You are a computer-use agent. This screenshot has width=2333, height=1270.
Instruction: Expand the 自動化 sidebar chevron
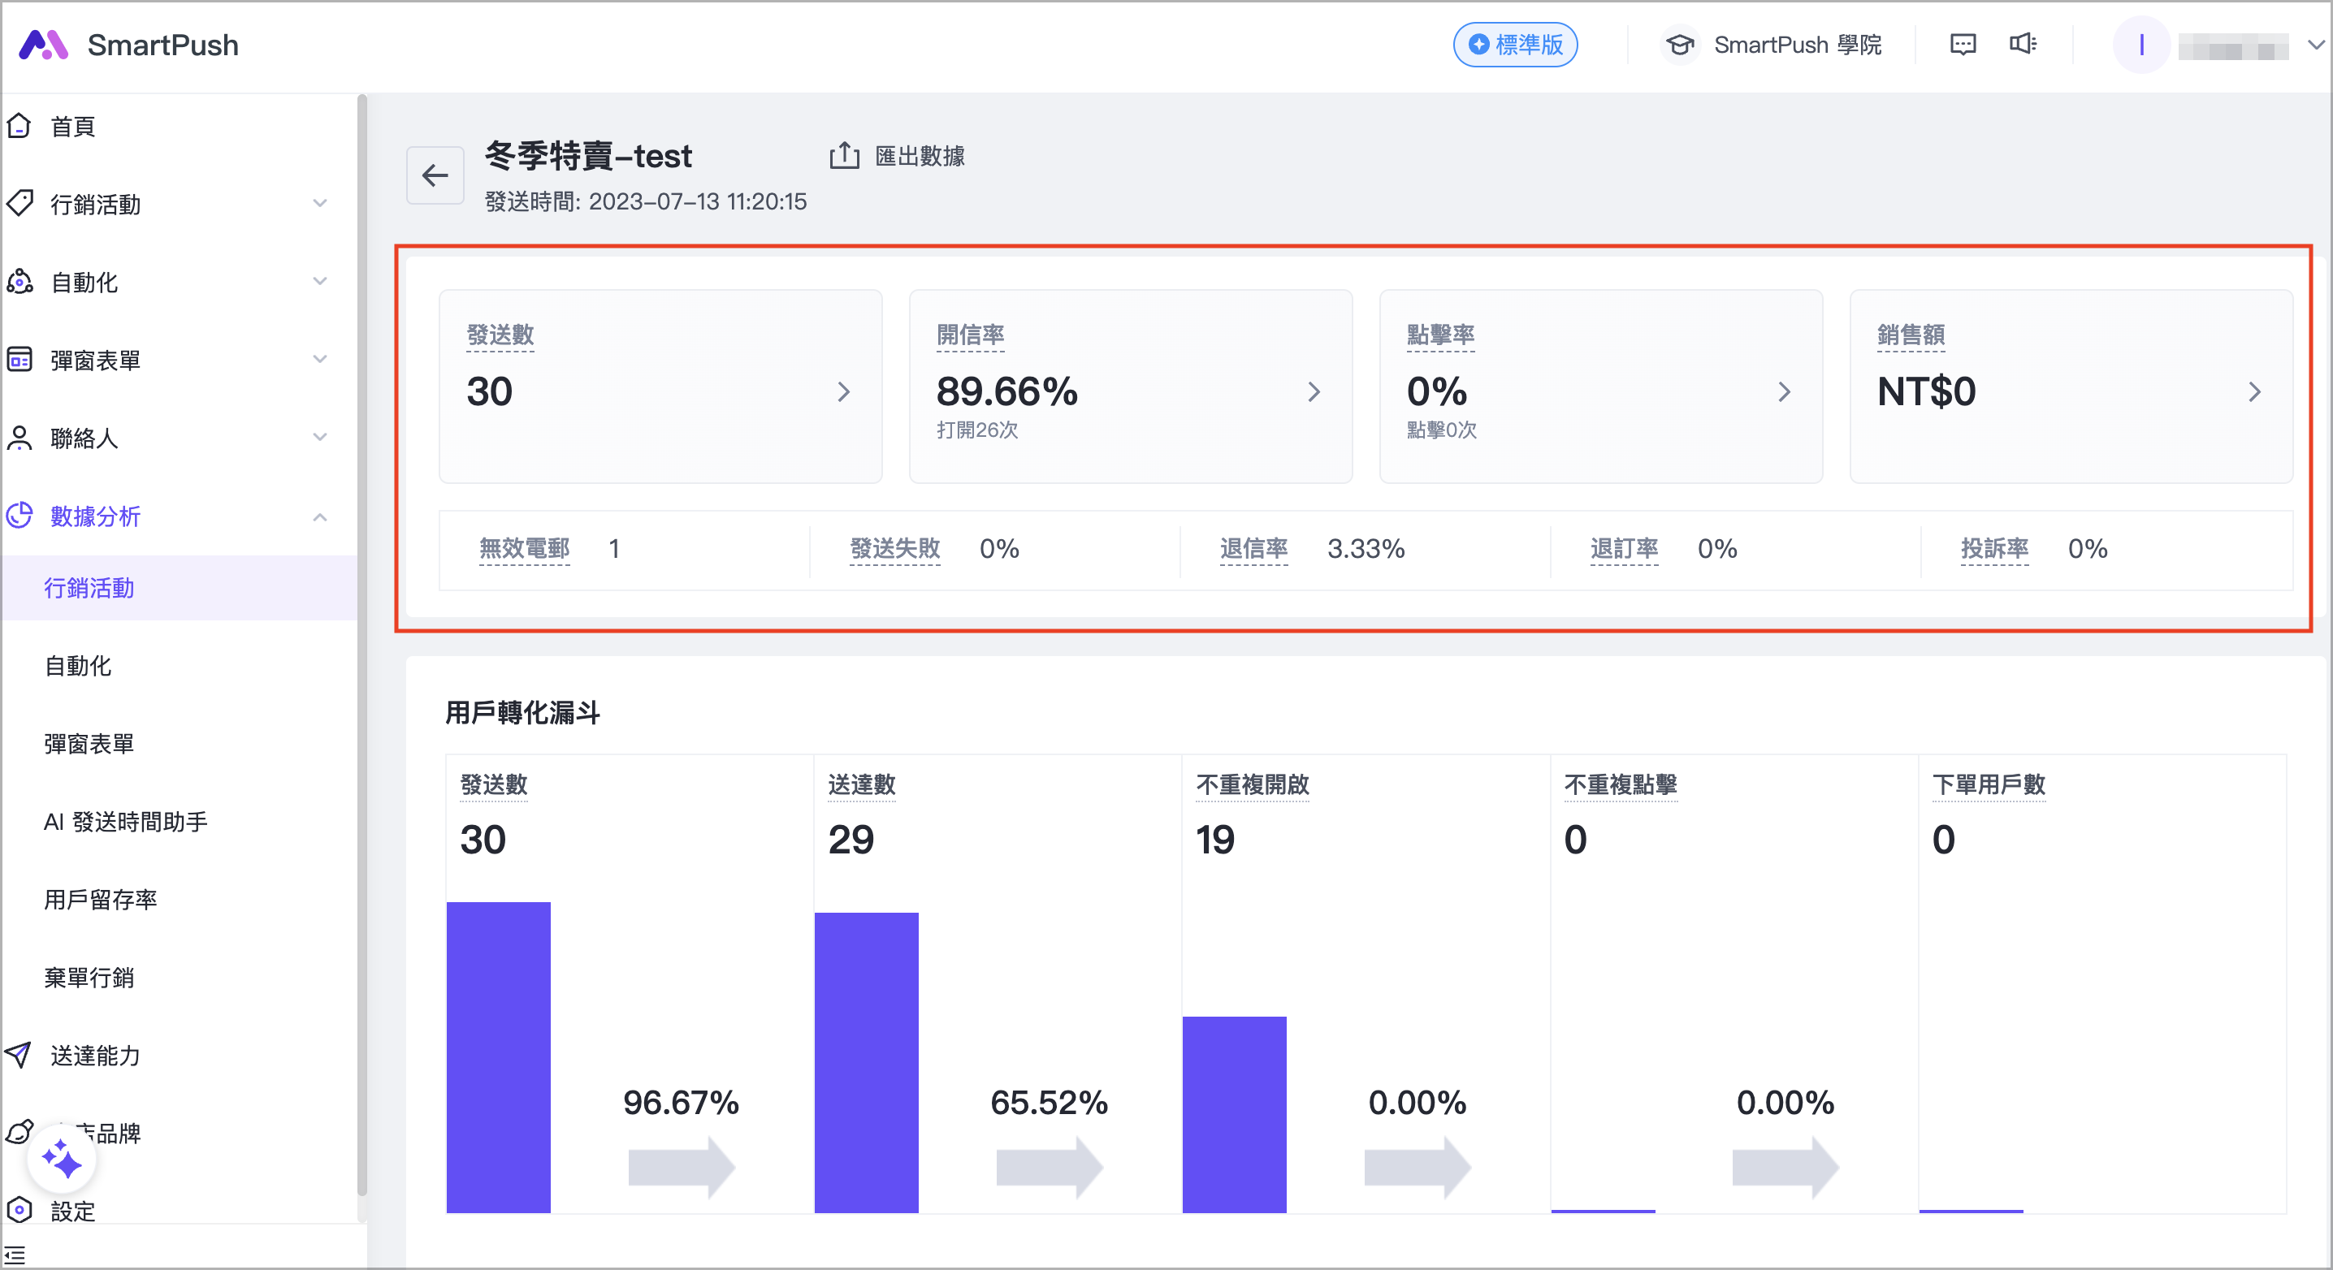click(x=320, y=282)
